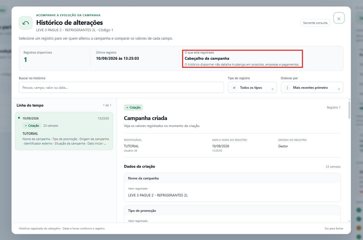363x240 pixels.
Task: Click the Somente consulta badge
Action: pyautogui.click(x=315, y=23)
